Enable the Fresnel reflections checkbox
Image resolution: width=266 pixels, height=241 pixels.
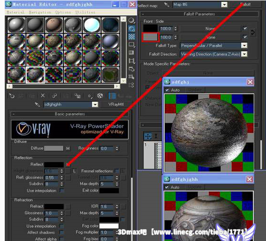point(117,171)
